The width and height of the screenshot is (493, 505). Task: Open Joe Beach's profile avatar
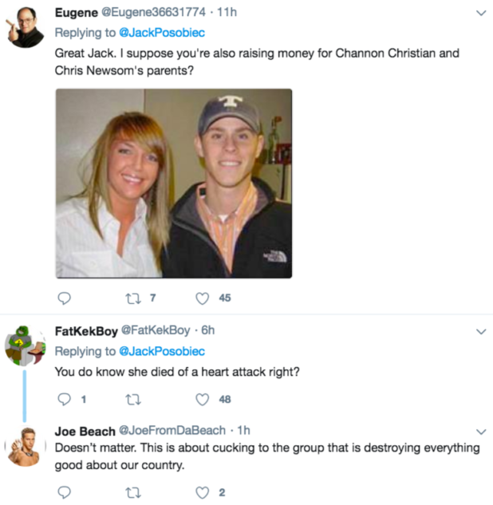tap(26, 446)
